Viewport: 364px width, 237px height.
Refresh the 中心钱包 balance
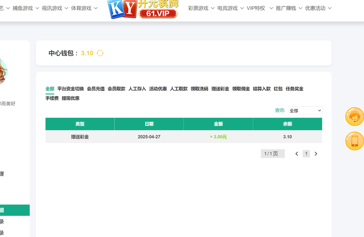pyautogui.click(x=100, y=53)
